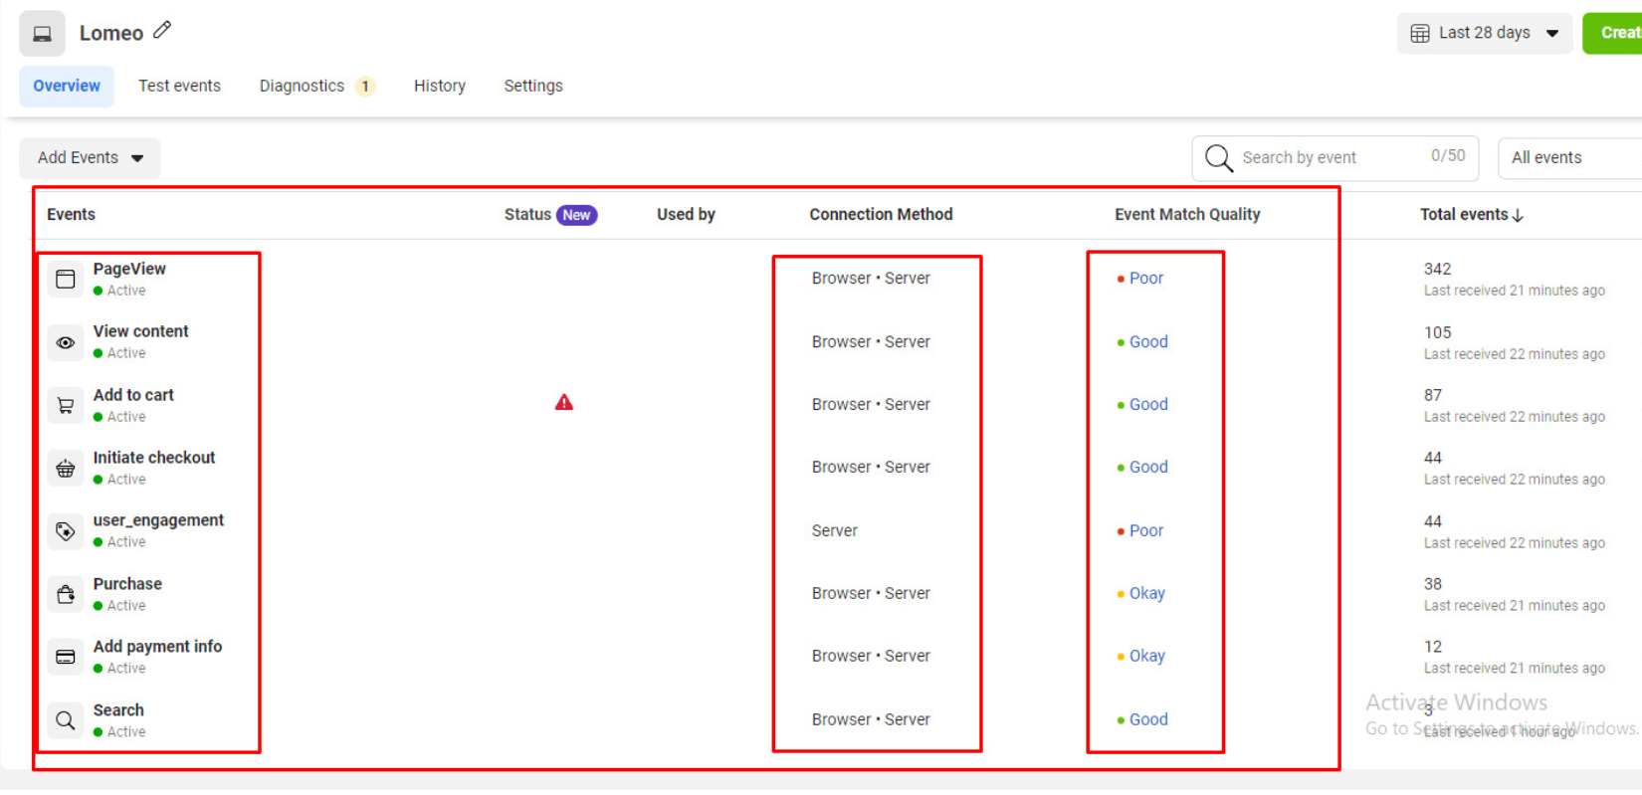This screenshot has width=1642, height=795.
Task: Click the View content eye icon
Action: click(66, 343)
